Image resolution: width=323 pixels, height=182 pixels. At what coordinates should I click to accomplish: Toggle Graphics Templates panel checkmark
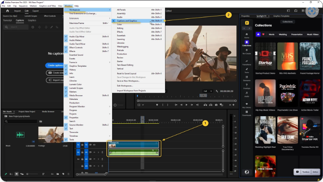click(66, 66)
